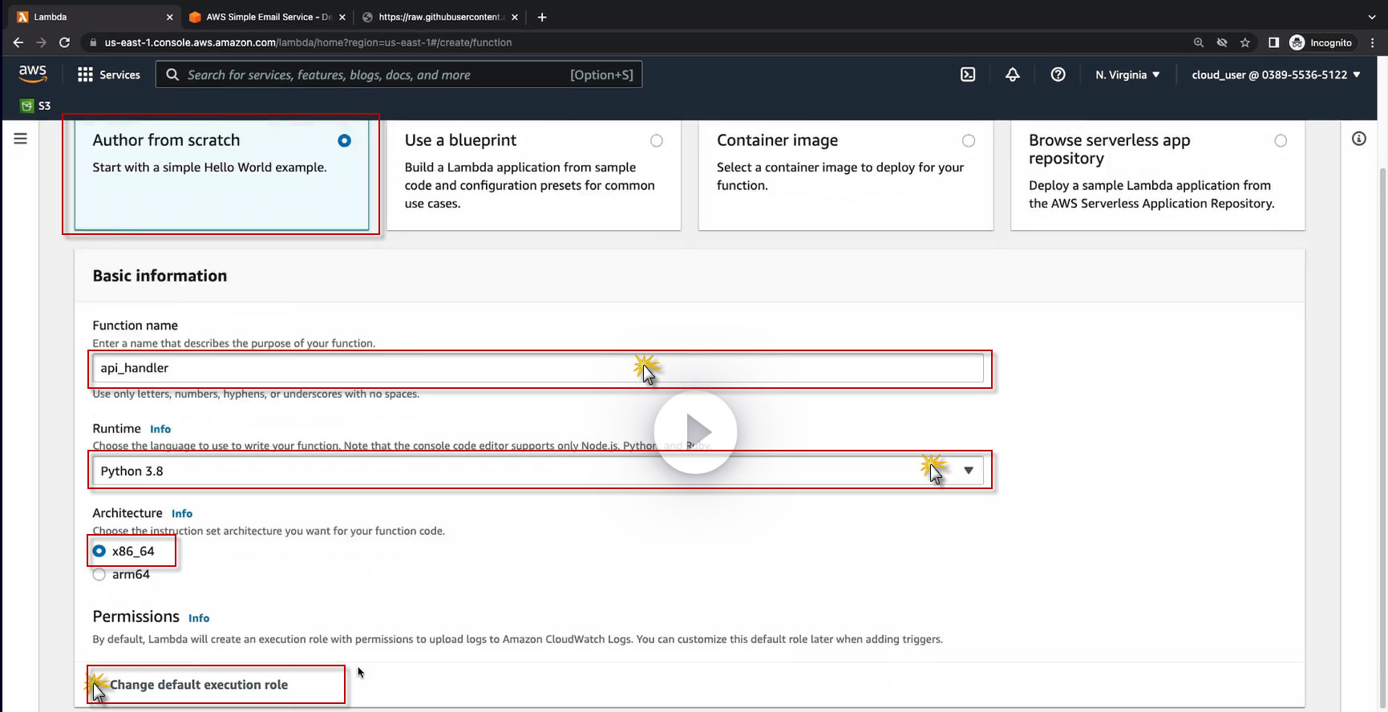This screenshot has height=712, width=1388.
Task: Select the Use a blueprint option
Action: pos(534,175)
